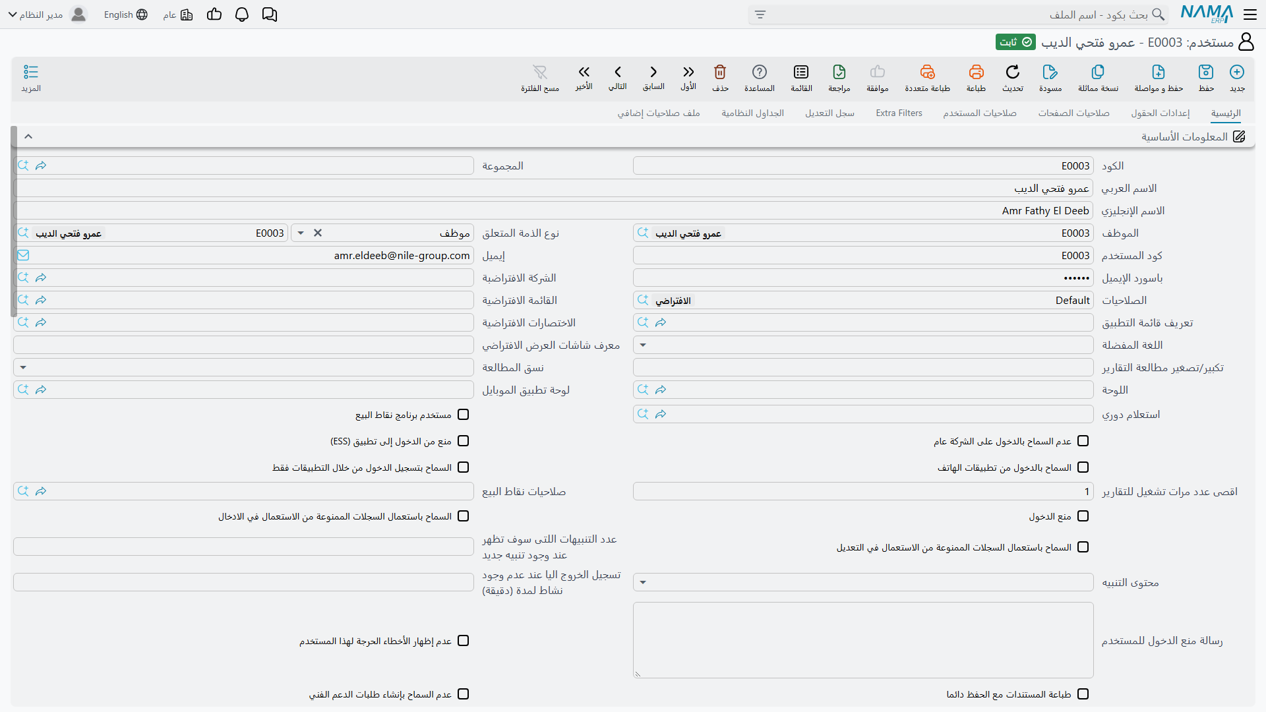Toggle منع من الدخول إلى تطبيق (ESS) checkbox
1266x712 pixels.
(464, 441)
